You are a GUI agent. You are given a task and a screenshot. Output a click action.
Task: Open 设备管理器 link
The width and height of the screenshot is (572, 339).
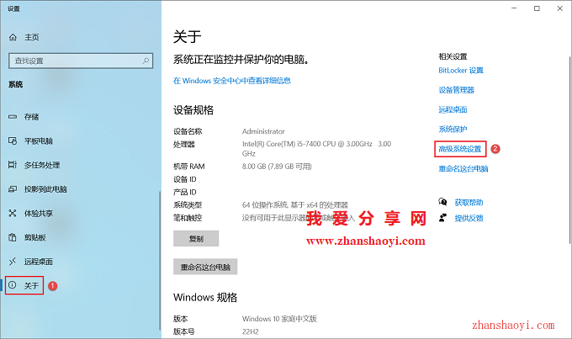[457, 90]
